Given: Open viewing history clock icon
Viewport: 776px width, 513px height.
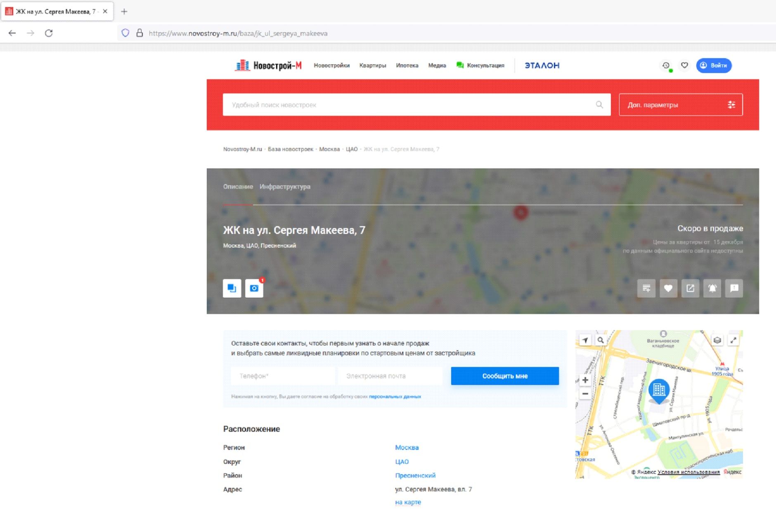Looking at the screenshot, I should click(665, 65).
